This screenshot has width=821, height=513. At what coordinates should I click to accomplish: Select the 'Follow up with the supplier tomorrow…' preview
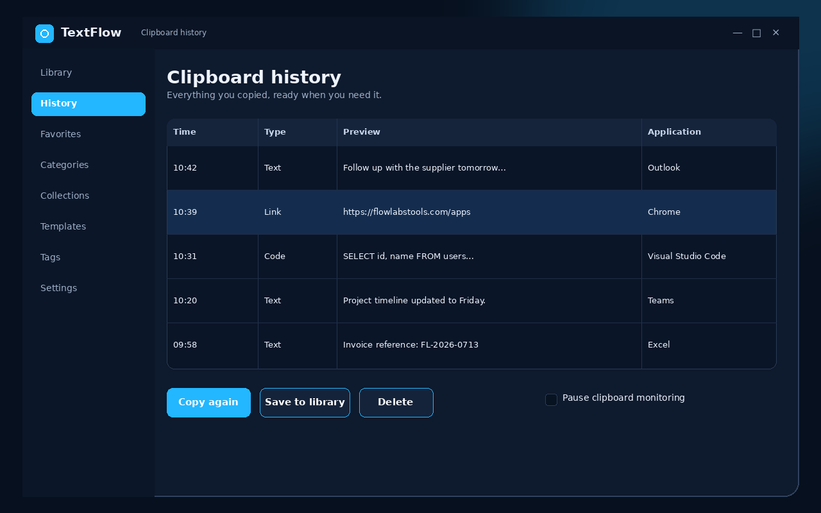(489, 168)
